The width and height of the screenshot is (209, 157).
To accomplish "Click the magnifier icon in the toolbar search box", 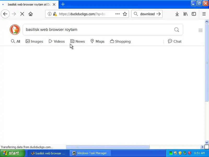I will [x=136, y=14].
